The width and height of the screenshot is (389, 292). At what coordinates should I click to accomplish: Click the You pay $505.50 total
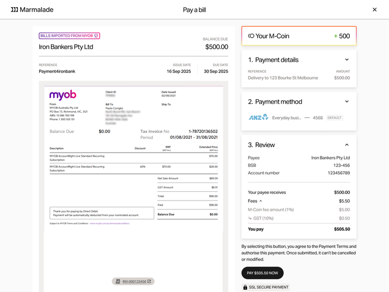click(x=342, y=229)
